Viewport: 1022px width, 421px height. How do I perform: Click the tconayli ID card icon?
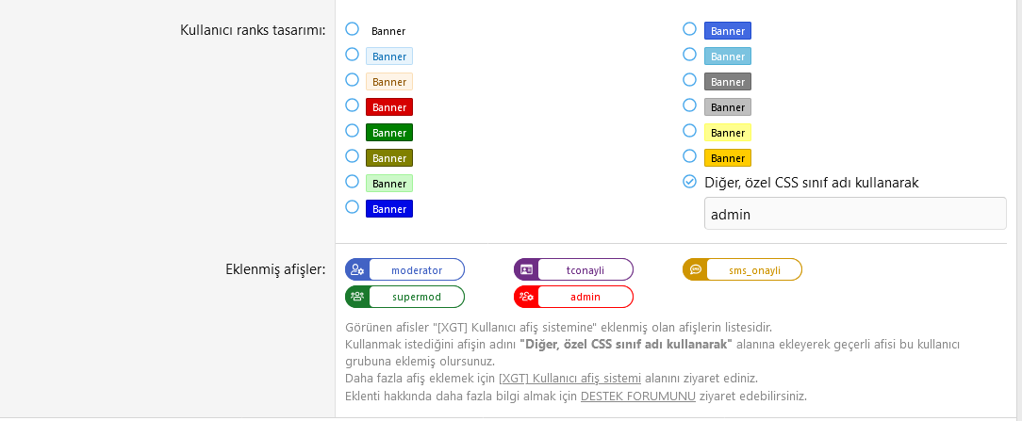click(526, 270)
